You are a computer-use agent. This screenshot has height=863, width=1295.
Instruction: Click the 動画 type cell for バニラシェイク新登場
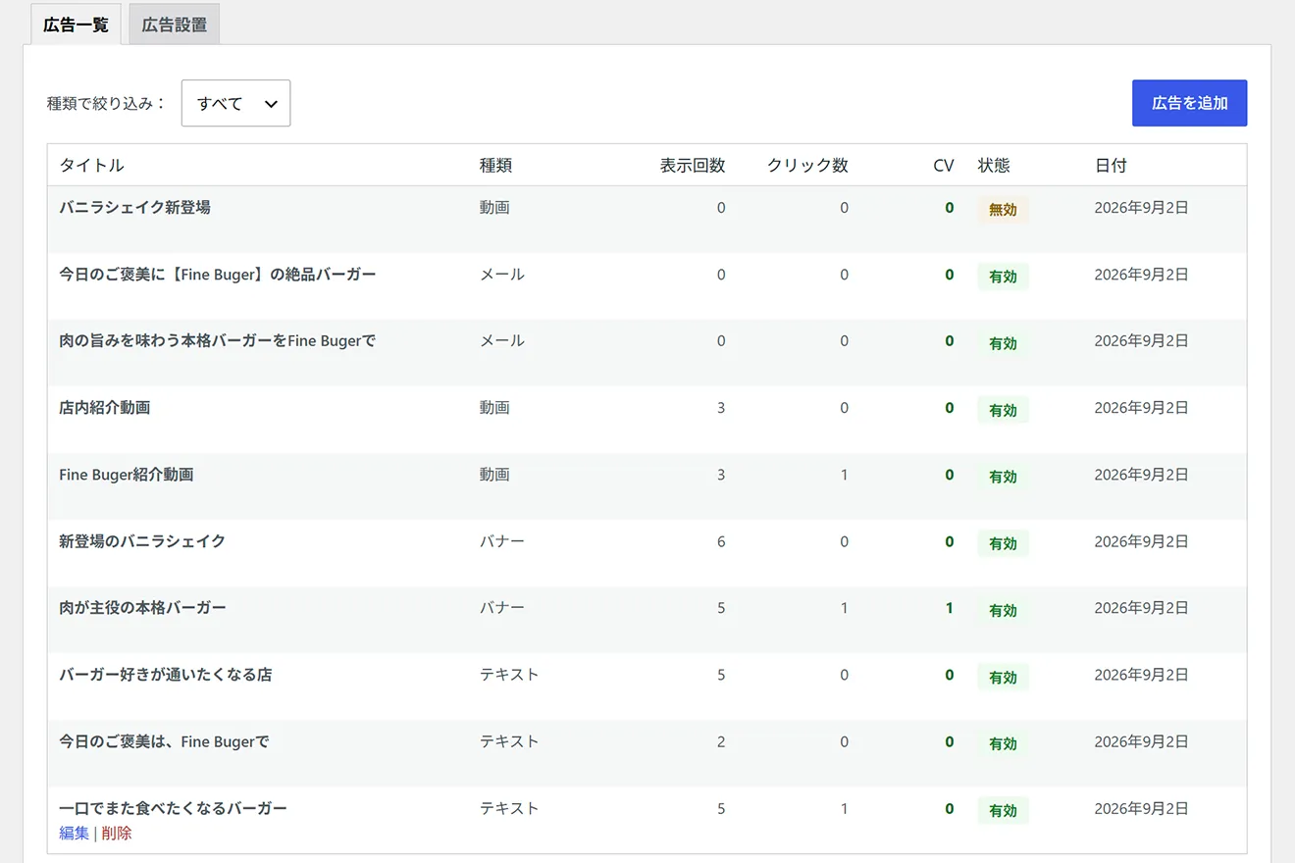click(x=494, y=208)
